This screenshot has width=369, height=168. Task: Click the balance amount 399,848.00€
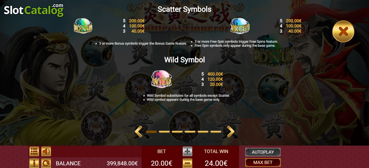point(122,163)
